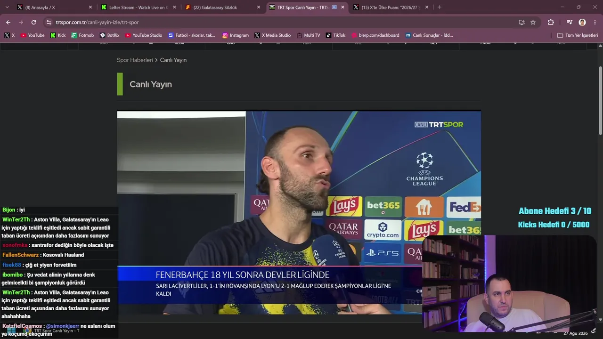Bookmark this page with the star icon

pos(533,22)
